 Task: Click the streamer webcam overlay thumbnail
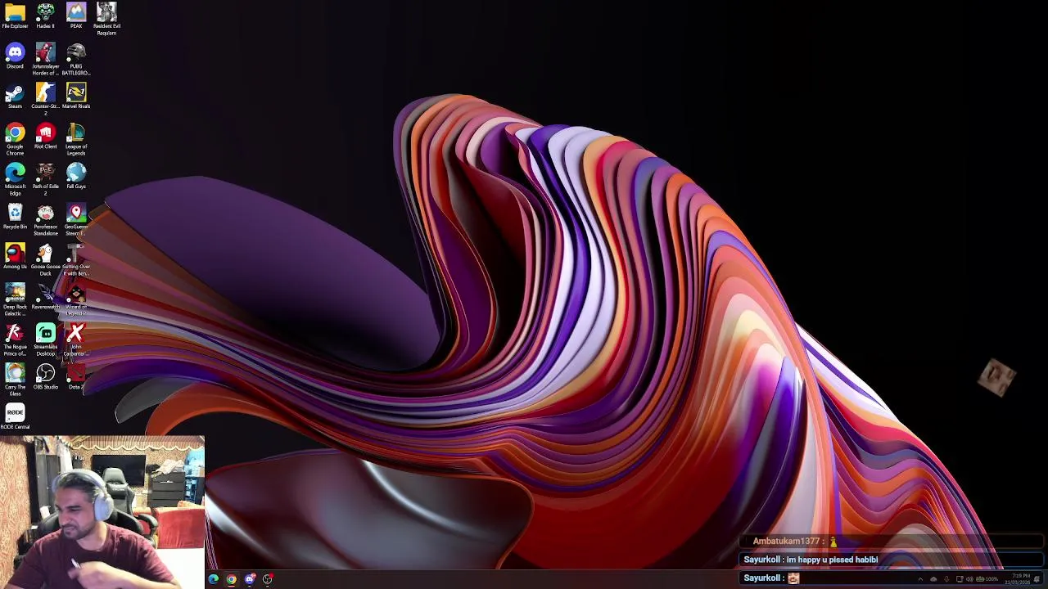click(102, 512)
